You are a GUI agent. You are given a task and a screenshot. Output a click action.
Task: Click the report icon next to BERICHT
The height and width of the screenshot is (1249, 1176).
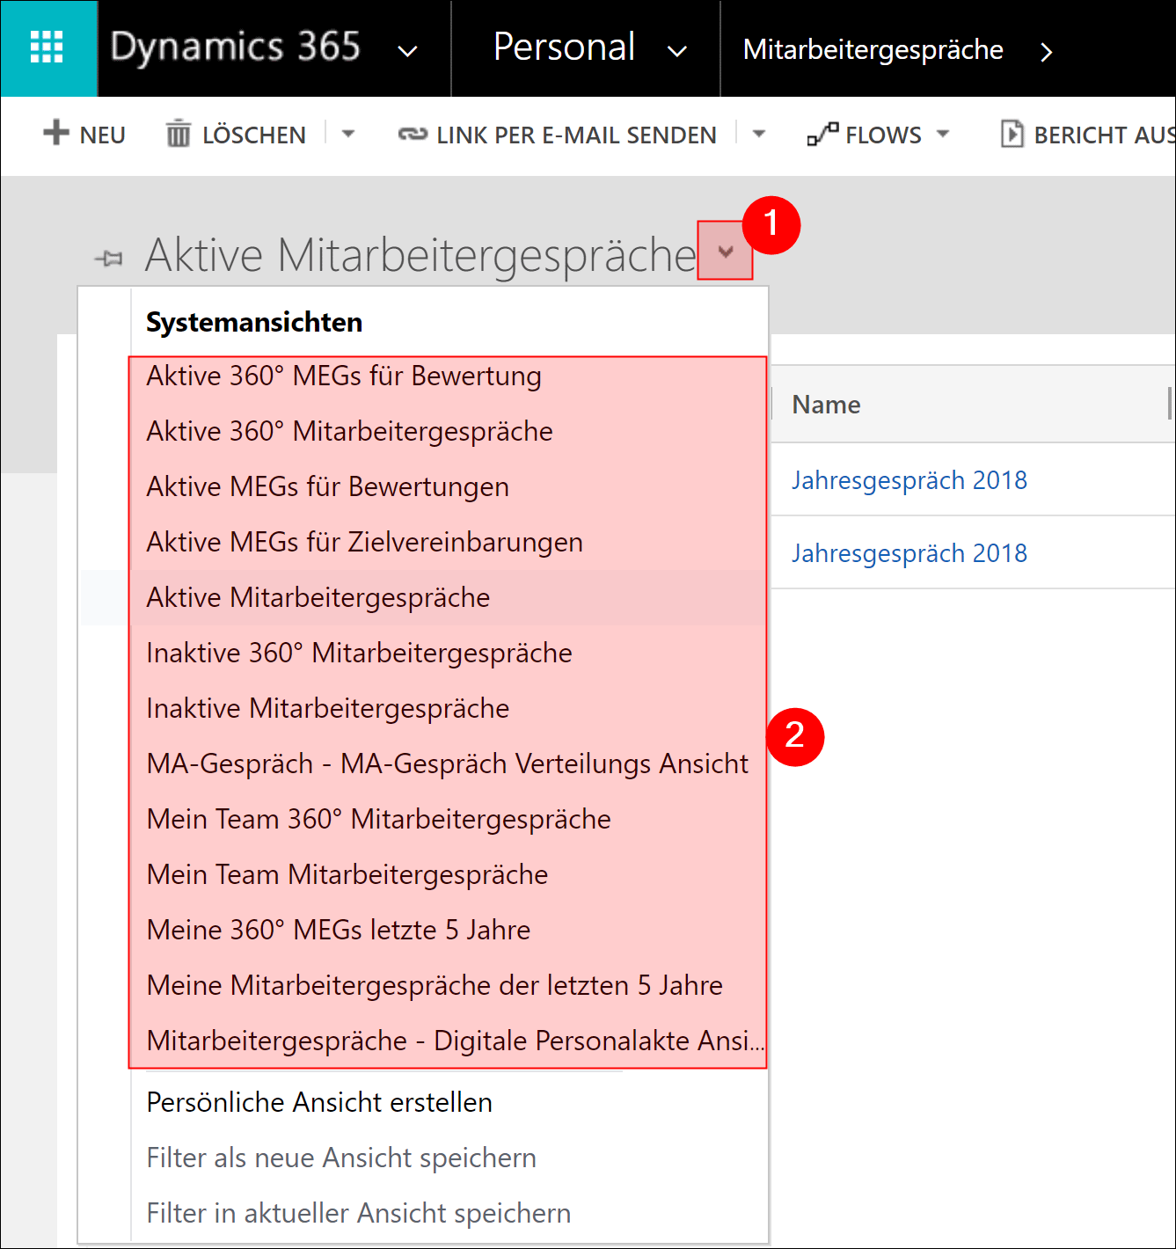[x=1012, y=134]
